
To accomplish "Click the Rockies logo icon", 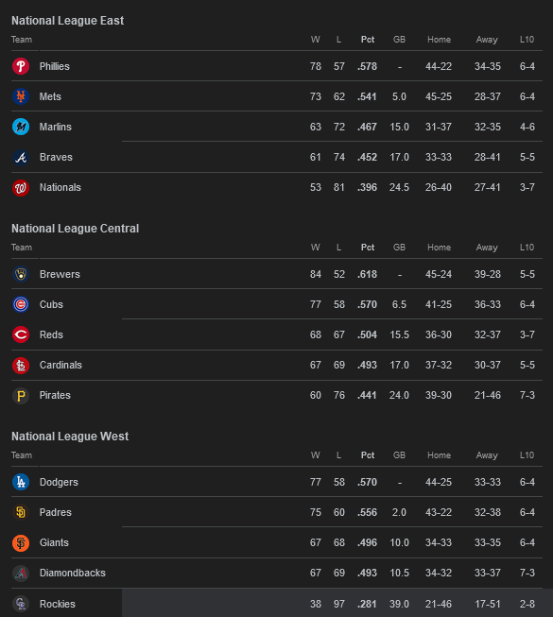I will [21, 604].
